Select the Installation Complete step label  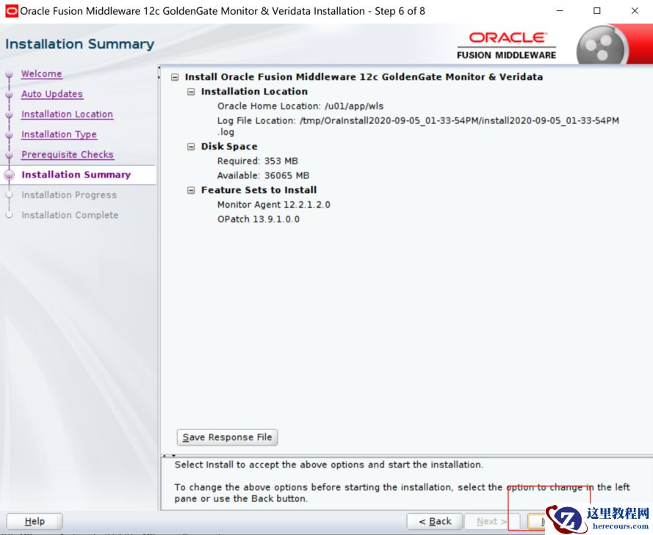(70, 215)
